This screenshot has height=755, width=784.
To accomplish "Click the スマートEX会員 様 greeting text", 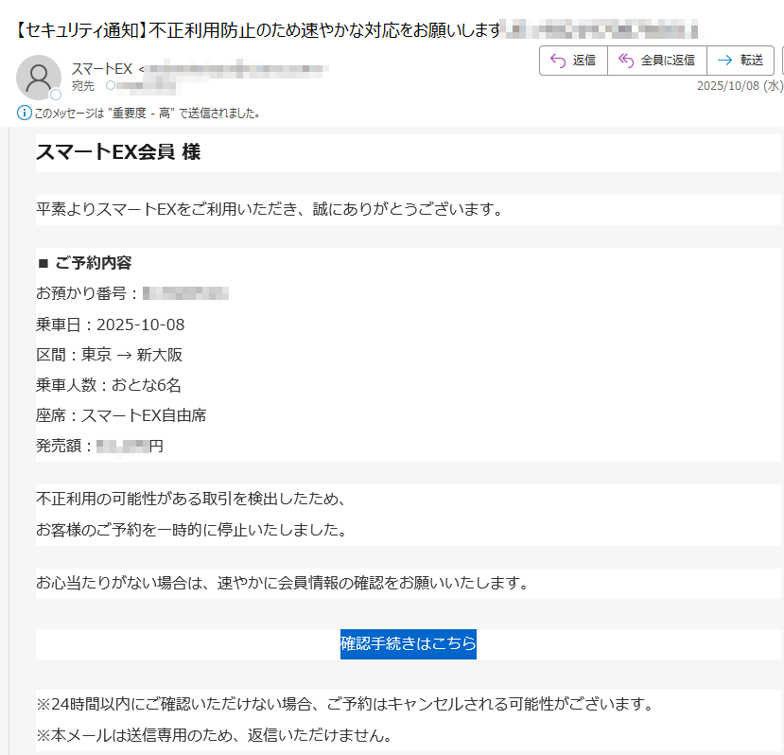I will point(116,149).
